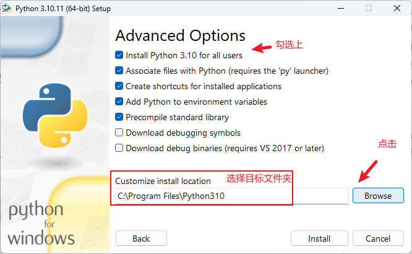Image resolution: width=412 pixels, height=254 pixels.
Task: Uncheck Precompile standard library option
Action: point(119,117)
